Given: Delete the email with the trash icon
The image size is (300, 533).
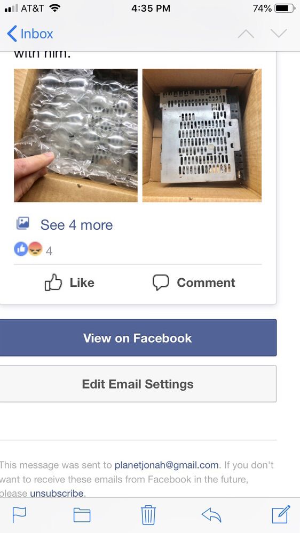Looking at the screenshot, I should pyautogui.click(x=148, y=515).
